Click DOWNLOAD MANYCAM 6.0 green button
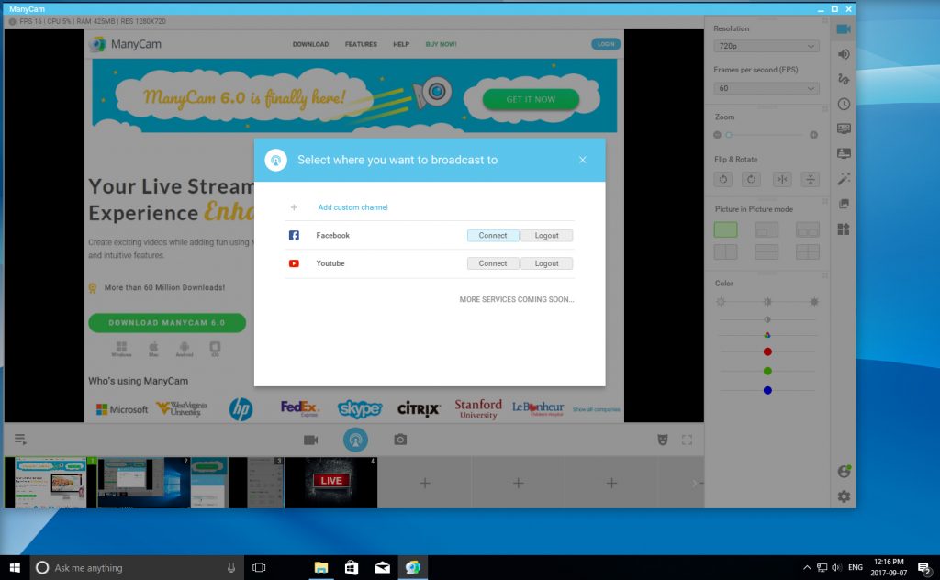Screen dimensions: 940x580 167,322
